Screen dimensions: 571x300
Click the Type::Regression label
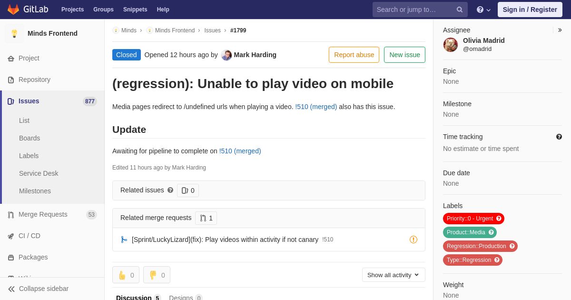473,260
